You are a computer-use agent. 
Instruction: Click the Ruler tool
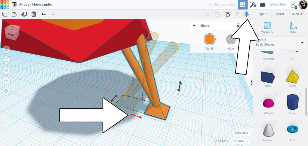293,27
